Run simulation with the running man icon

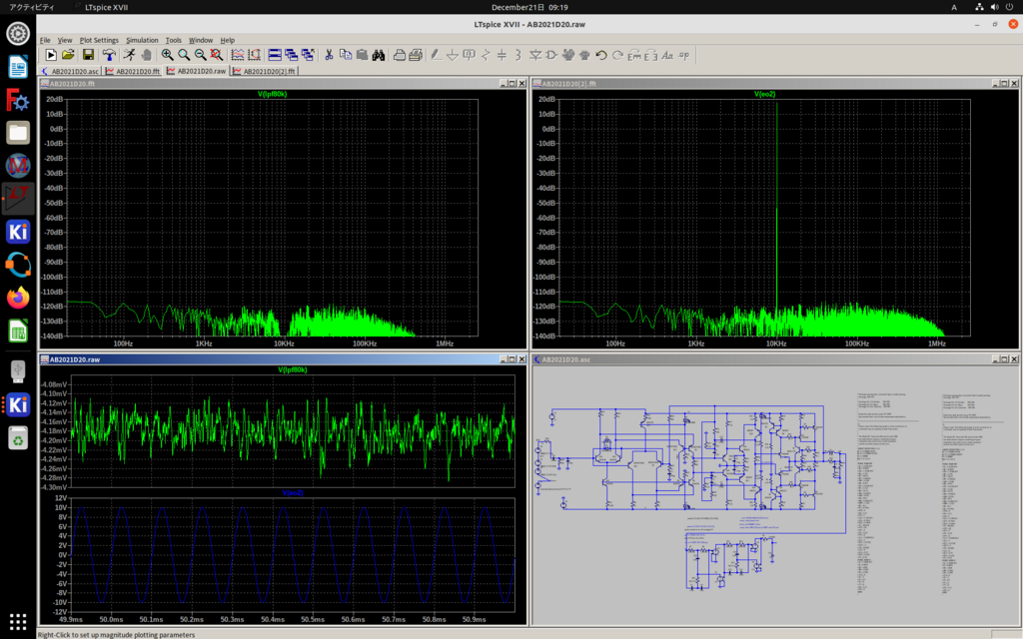130,56
